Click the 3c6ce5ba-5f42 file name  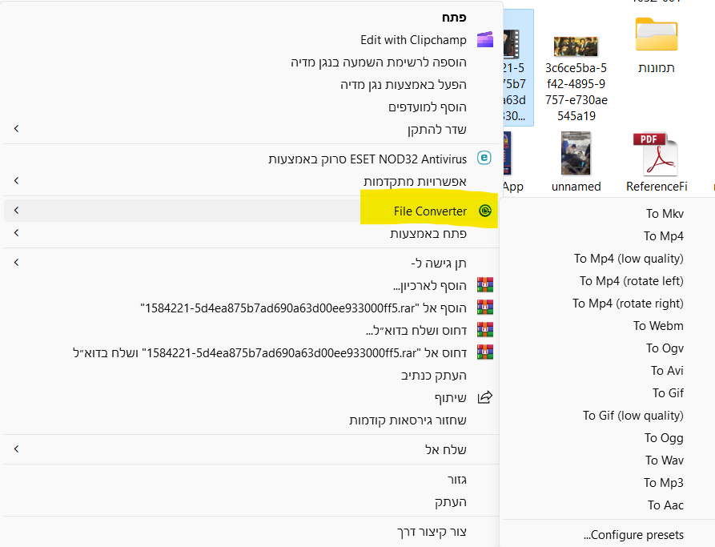click(x=576, y=91)
